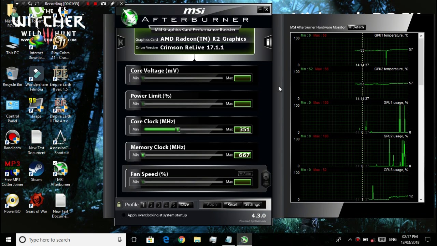The image size is (437, 246).
Task: Toggle the profile lock padlock icon
Action: tap(119, 205)
